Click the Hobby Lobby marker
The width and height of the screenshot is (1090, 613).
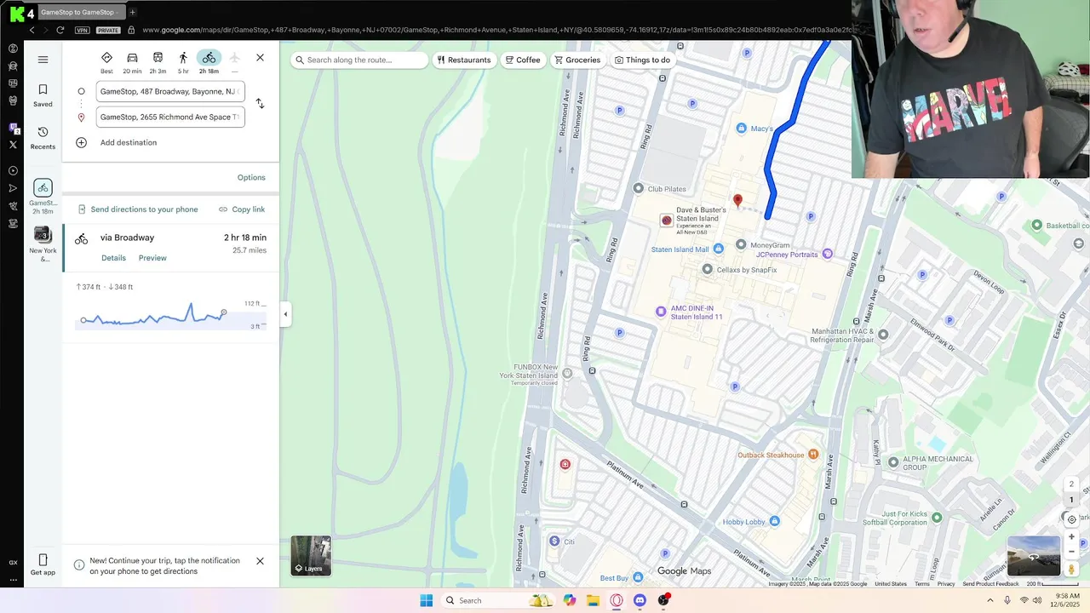tap(774, 521)
